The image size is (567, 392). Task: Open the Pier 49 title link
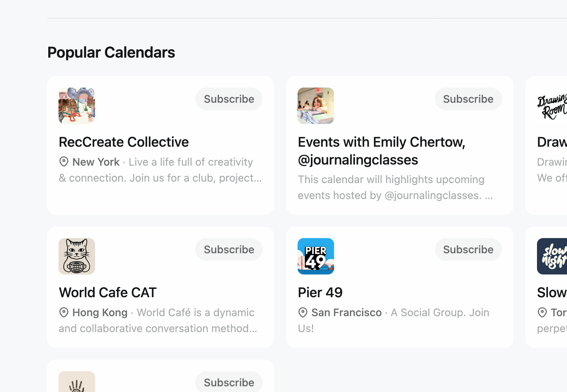pyautogui.click(x=320, y=293)
